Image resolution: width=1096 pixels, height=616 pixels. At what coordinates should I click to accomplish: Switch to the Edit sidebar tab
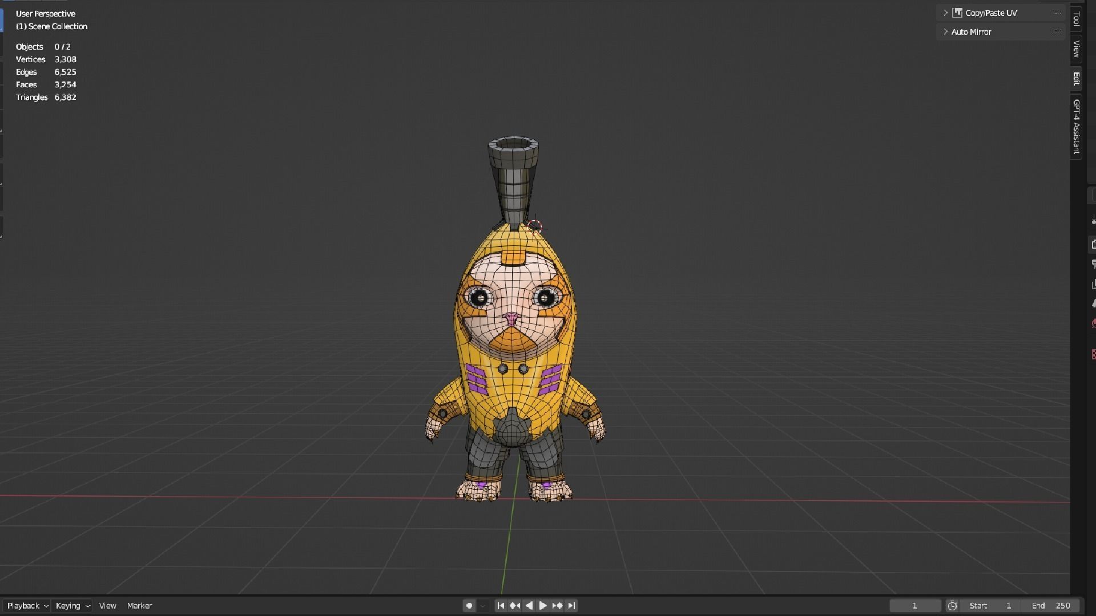pos(1076,79)
